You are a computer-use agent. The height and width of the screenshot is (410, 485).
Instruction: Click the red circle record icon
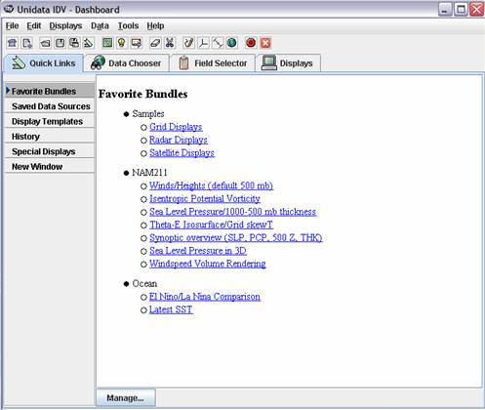coord(251,43)
